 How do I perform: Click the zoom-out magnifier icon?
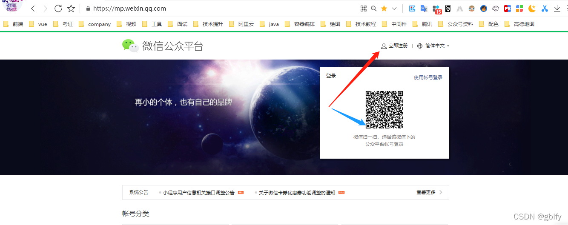point(374,9)
